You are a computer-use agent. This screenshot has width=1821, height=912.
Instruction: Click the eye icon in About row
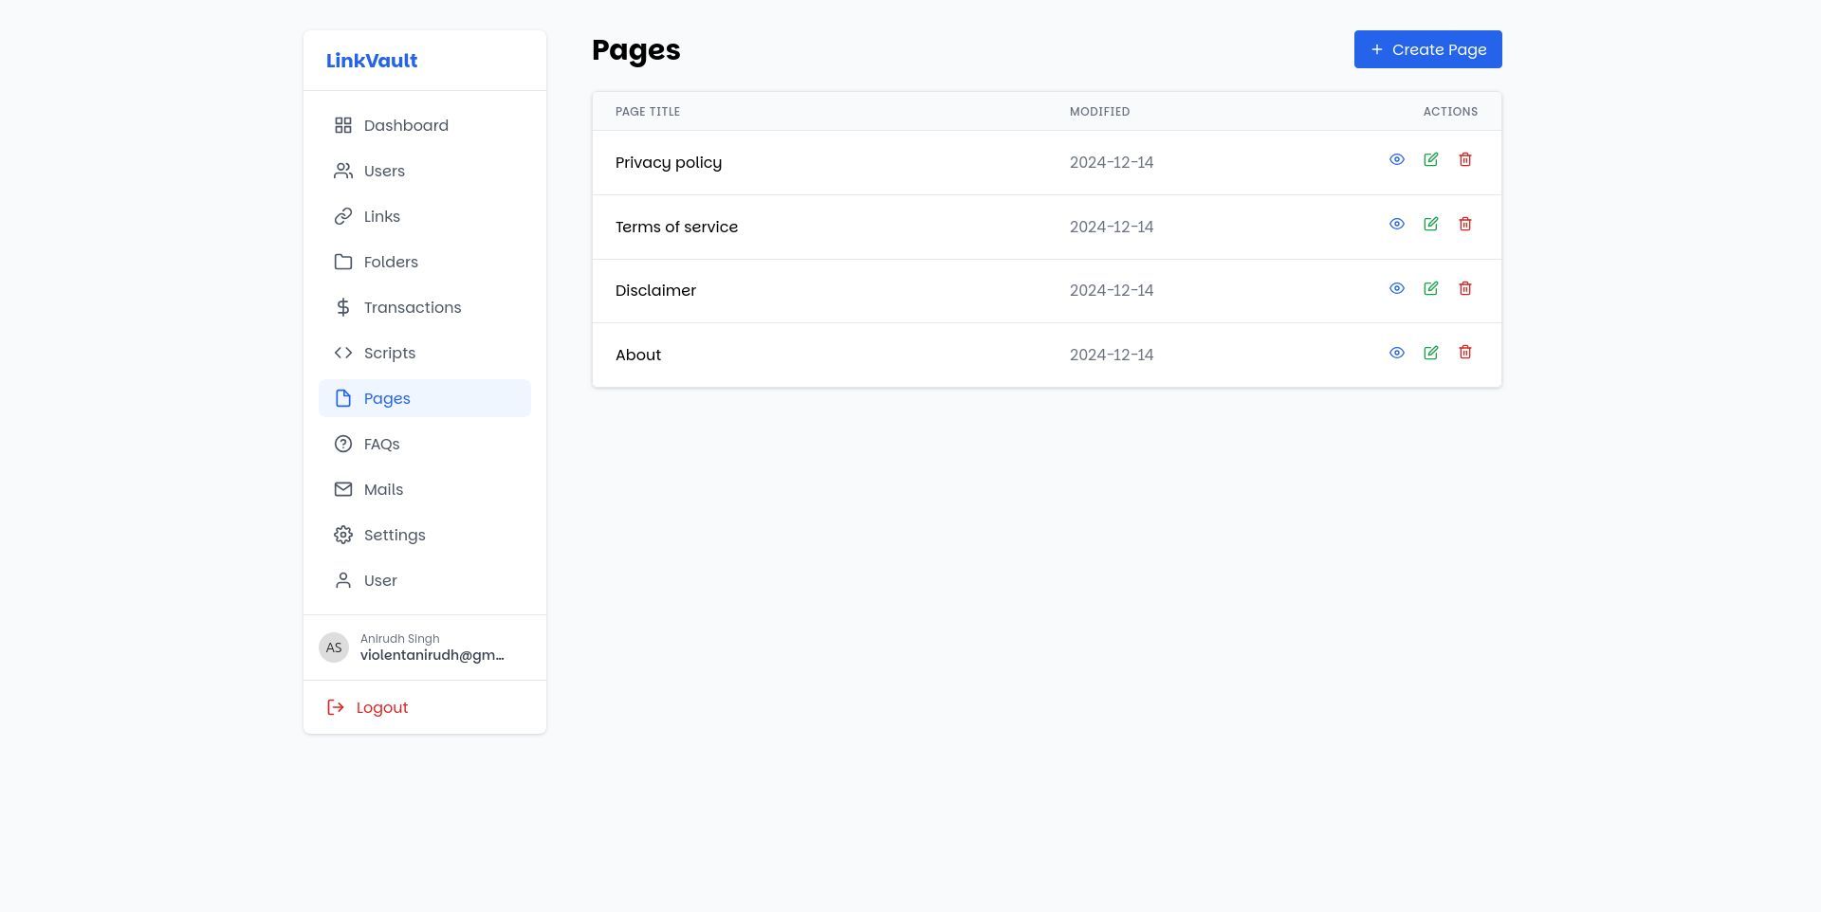1396,353
